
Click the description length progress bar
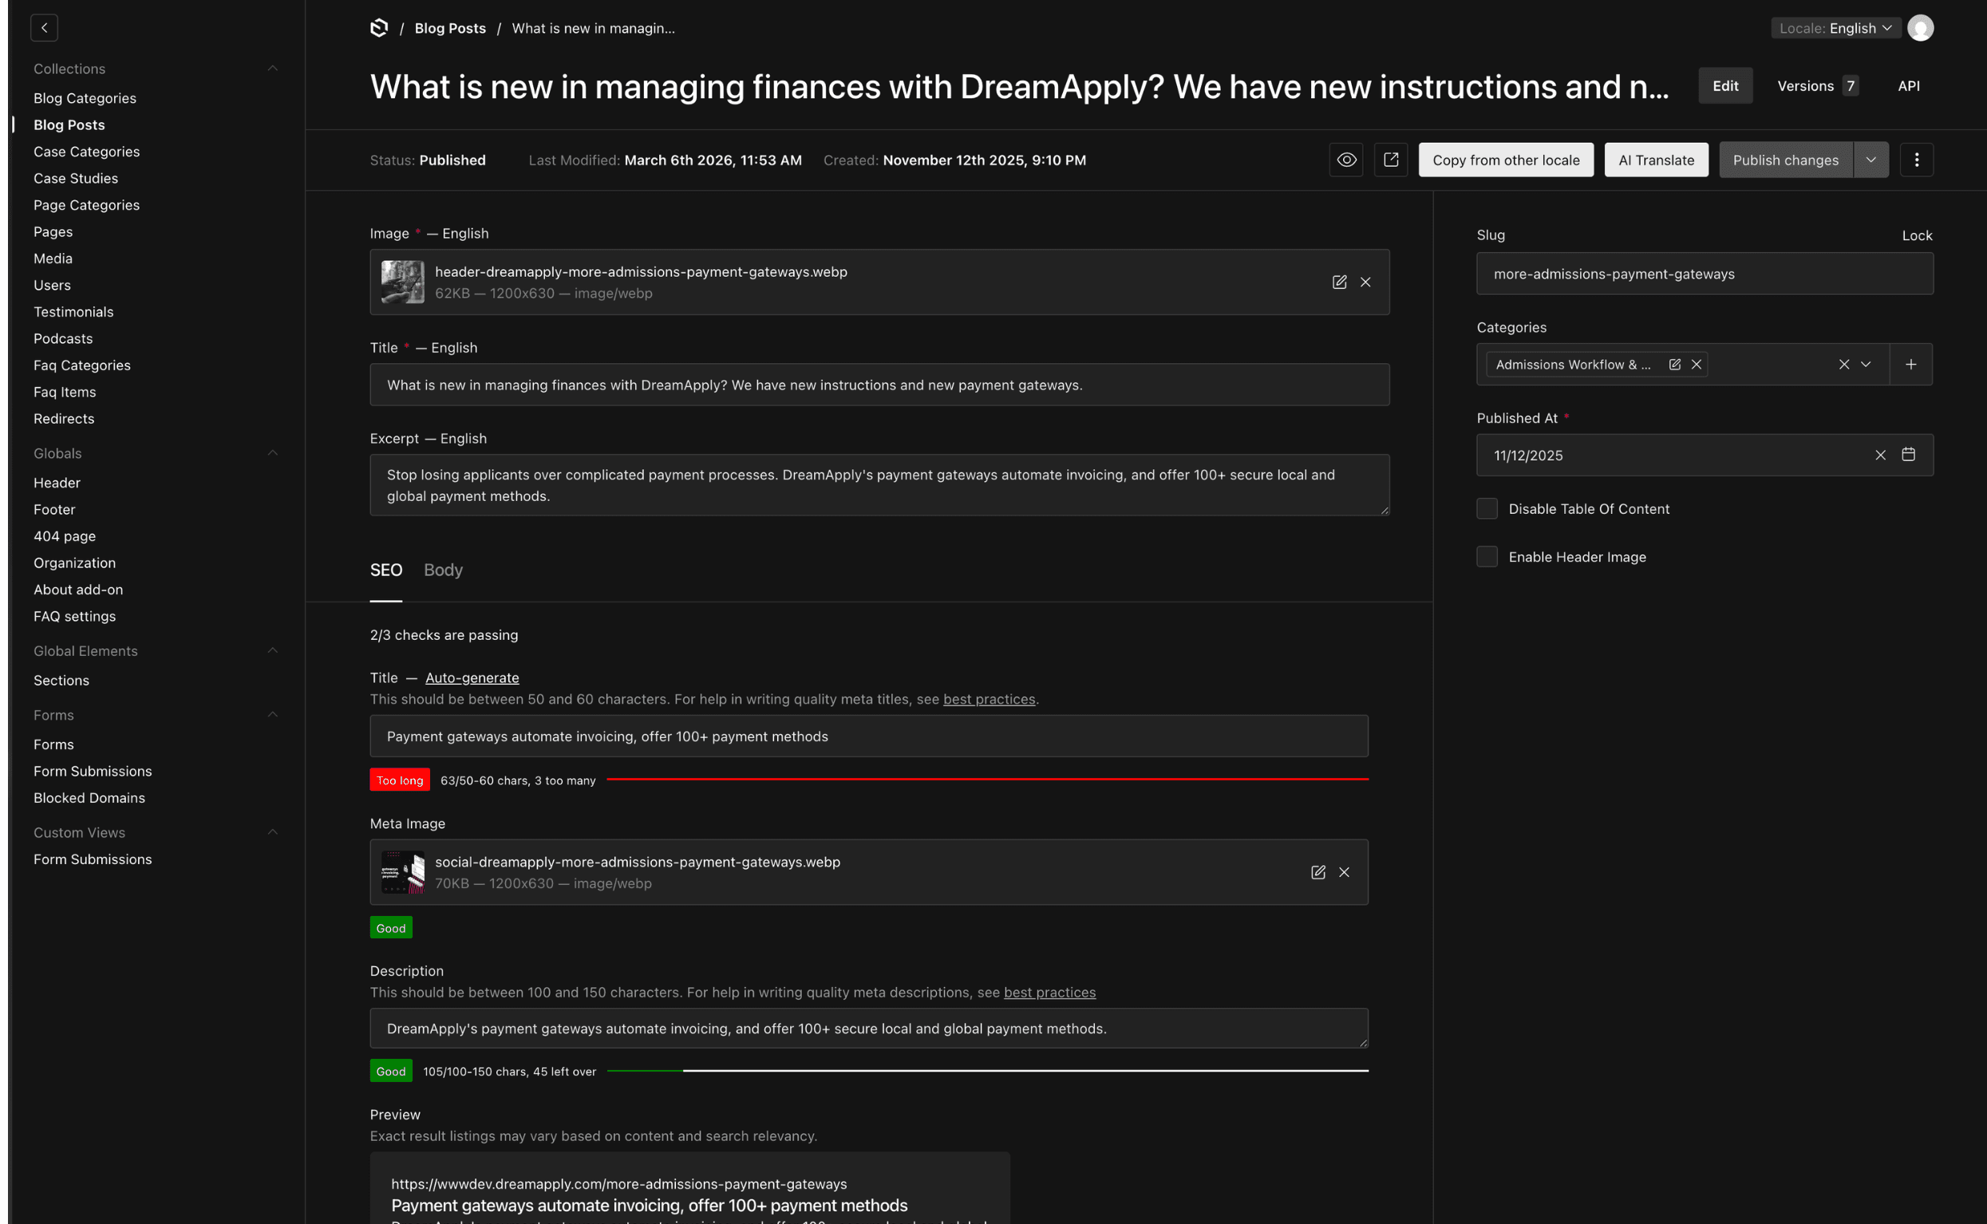[x=987, y=1070]
